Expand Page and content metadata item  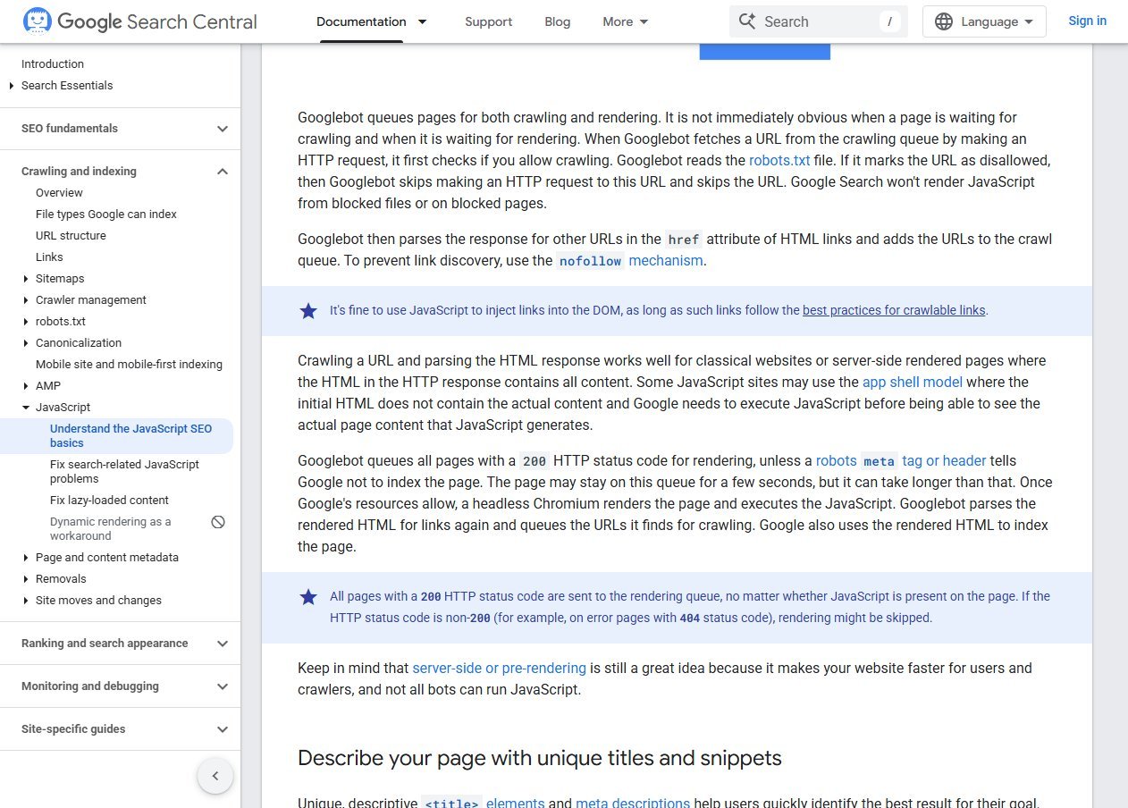point(26,558)
